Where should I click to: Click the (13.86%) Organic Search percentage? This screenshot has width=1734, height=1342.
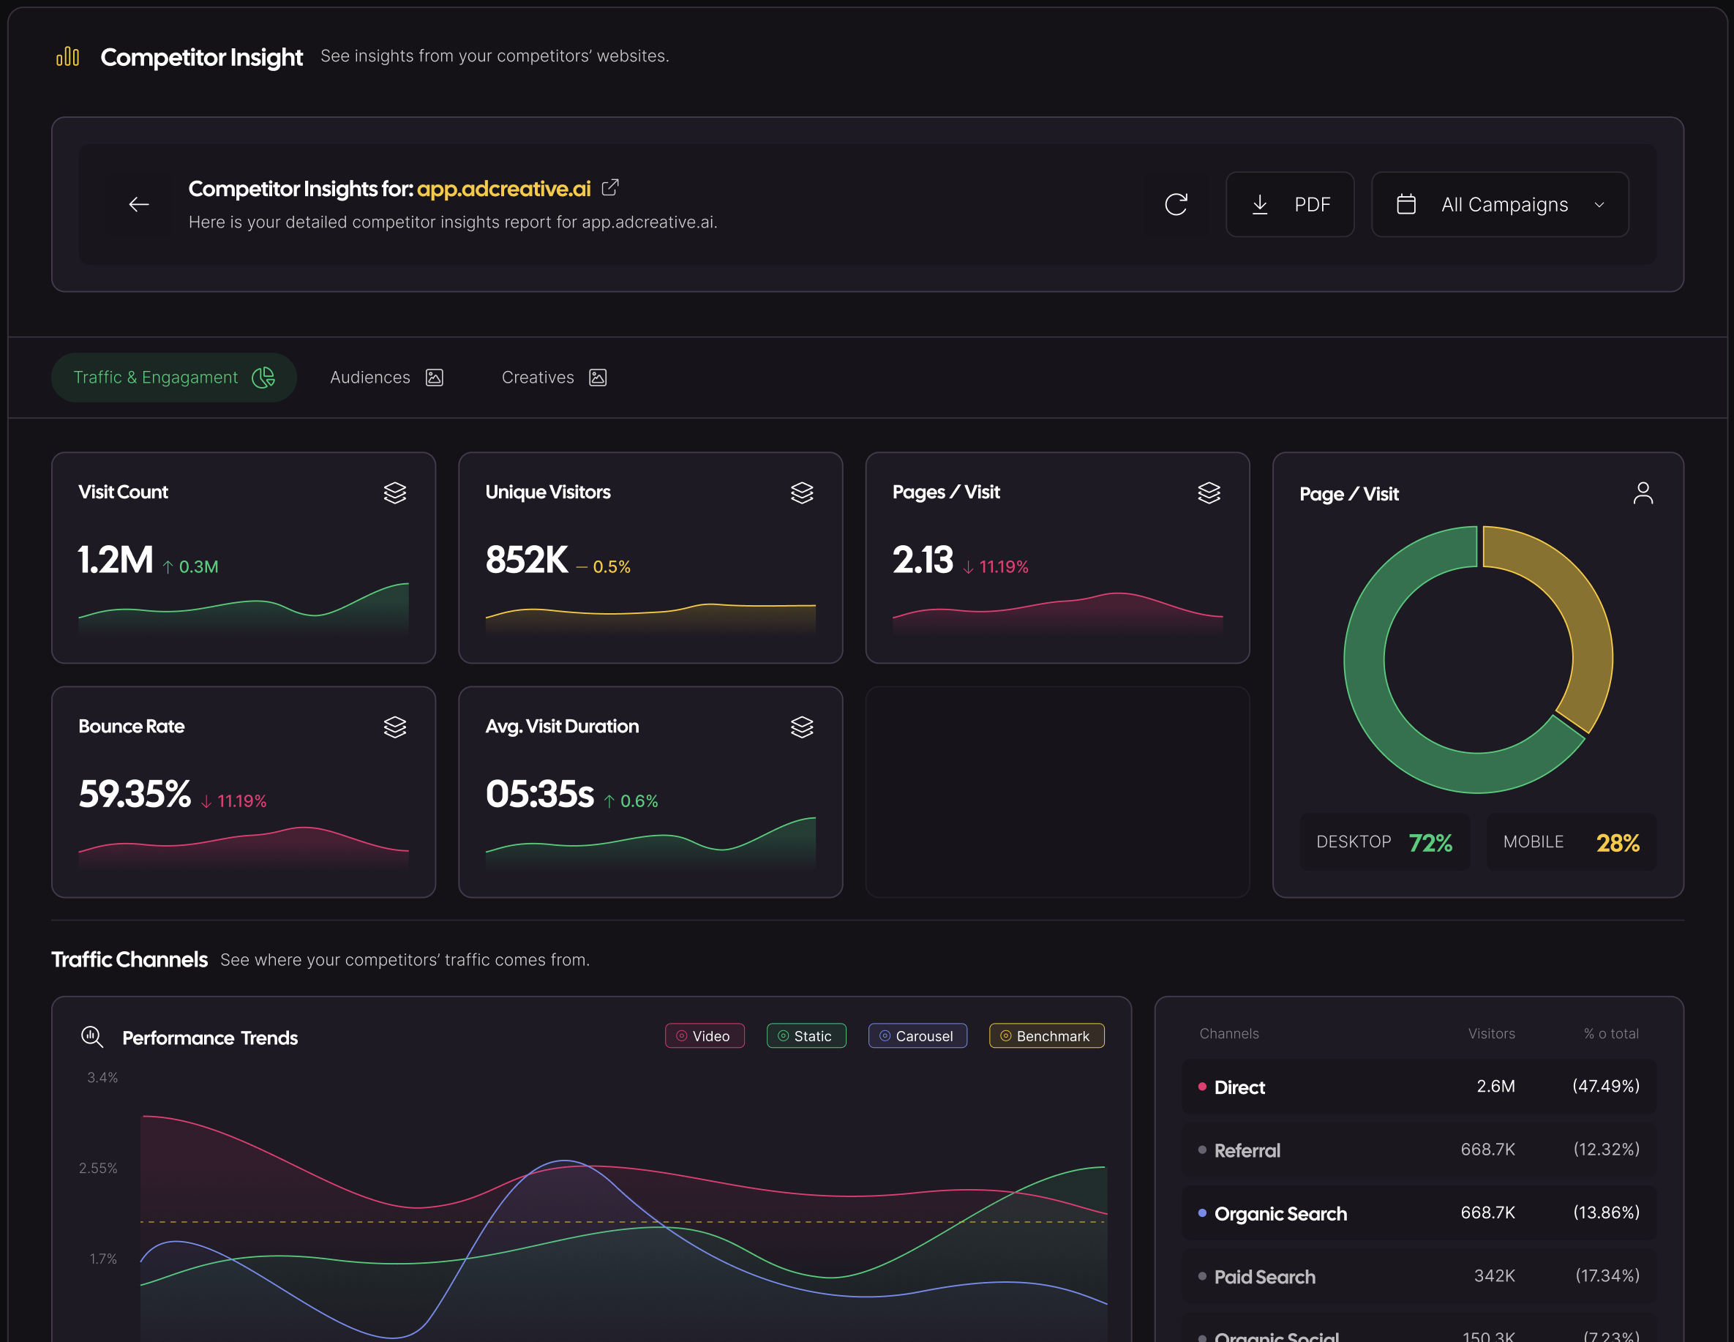point(1606,1212)
